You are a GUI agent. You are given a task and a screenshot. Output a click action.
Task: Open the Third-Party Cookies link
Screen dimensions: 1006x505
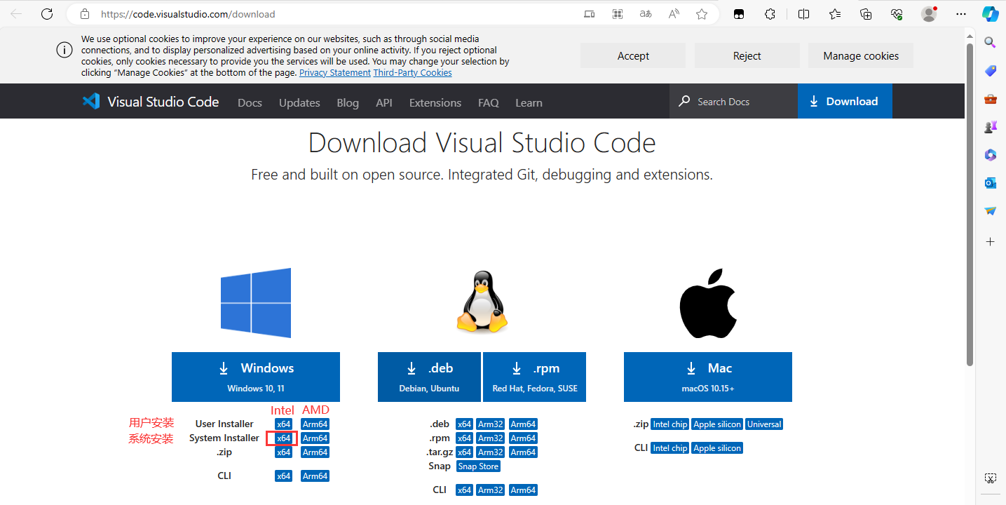click(x=413, y=73)
